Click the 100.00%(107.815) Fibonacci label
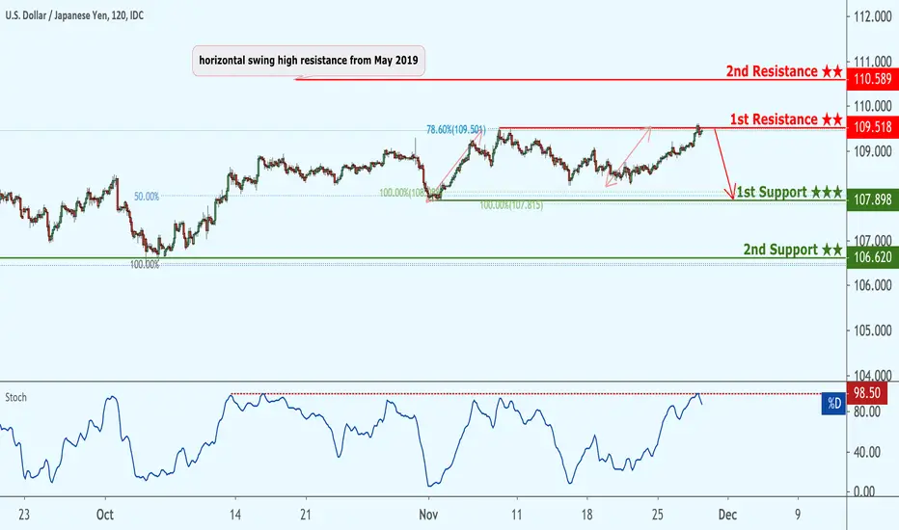This screenshot has height=530, width=899. (x=511, y=205)
